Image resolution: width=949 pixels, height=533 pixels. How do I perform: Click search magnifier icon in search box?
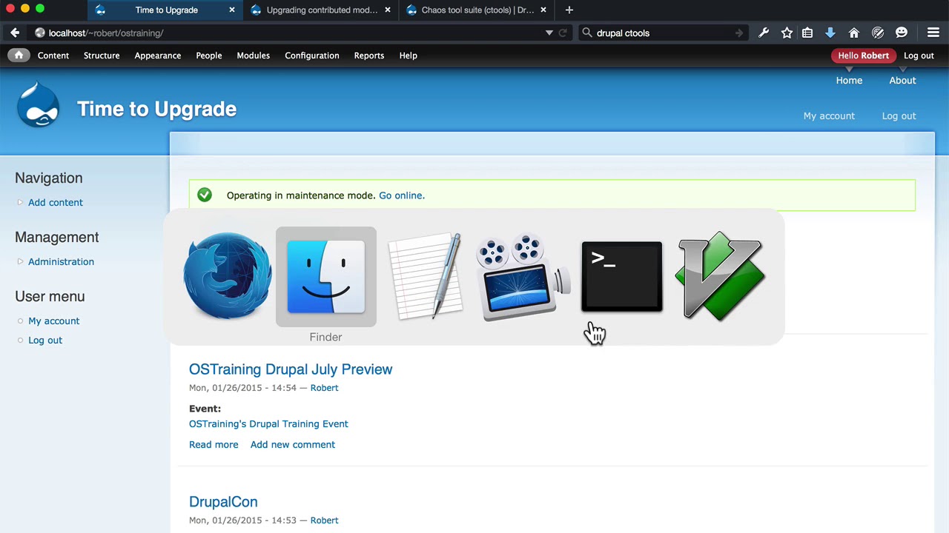coord(587,33)
